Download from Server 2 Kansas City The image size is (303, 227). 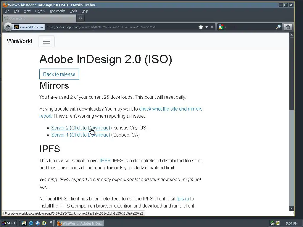point(80,128)
